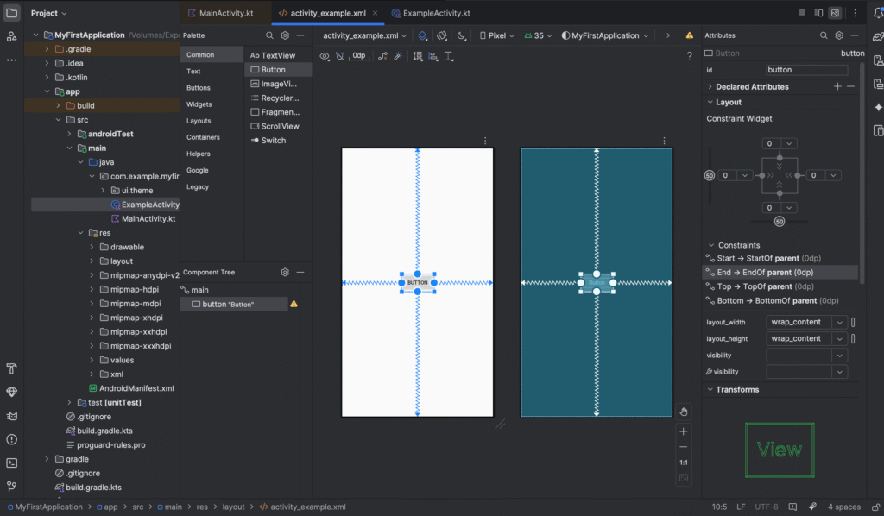Viewport: 884px width, 516px height.
Task: Click the horizontal bias slider handle showing 50
Action: (x=780, y=222)
